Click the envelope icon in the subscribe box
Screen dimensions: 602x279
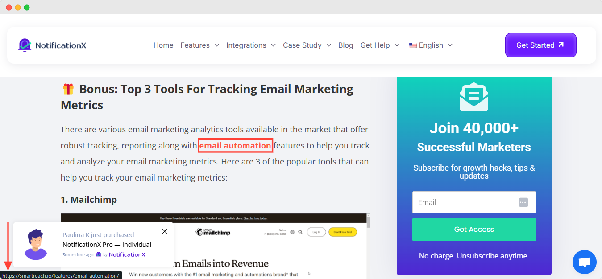[x=473, y=97]
